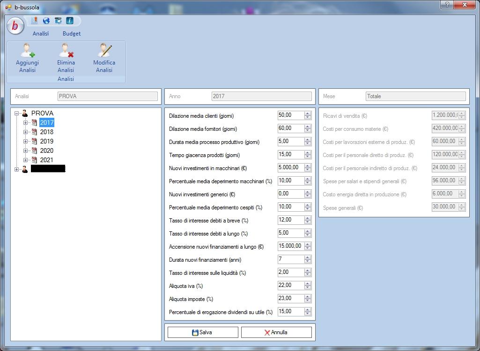Click the Spese per salari e stipendi spinner arrows
This screenshot has height=351, width=480.
pyautogui.click(x=462, y=180)
